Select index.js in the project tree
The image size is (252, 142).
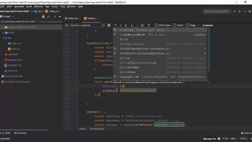point(13,49)
